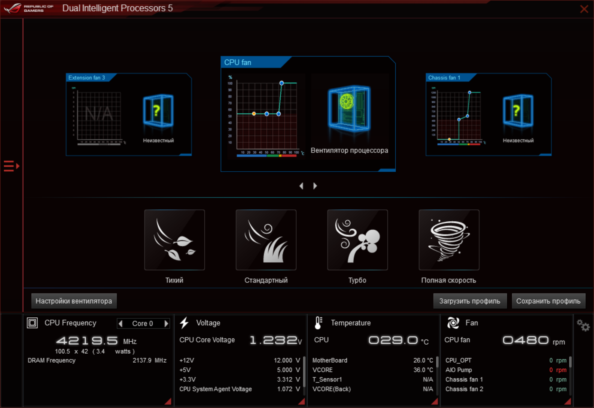Viewport: 594px width, 408px height.
Task: Expand the CPU Frequency panel corner triangle
Action: click(168, 401)
